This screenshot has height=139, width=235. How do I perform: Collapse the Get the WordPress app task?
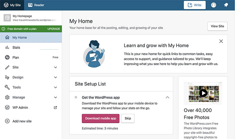167,97
